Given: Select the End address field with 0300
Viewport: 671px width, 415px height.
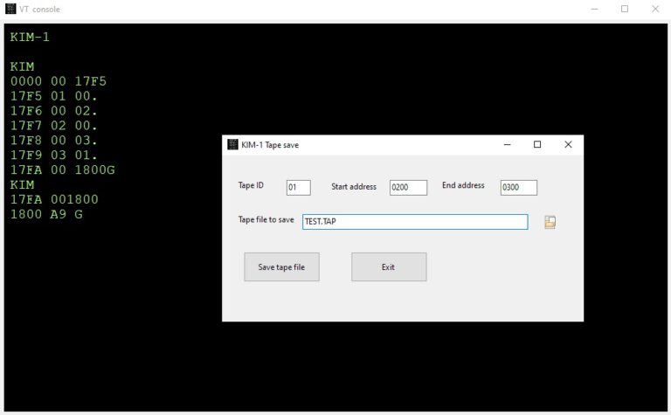Looking at the screenshot, I should tap(518, 188).
